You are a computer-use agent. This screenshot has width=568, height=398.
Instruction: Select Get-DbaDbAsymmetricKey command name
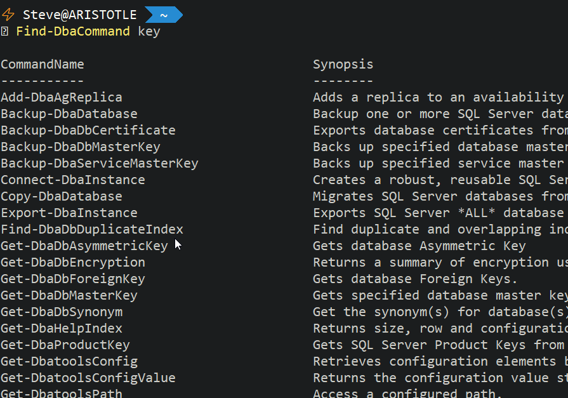pyautogui.click(x=84, y=246)
